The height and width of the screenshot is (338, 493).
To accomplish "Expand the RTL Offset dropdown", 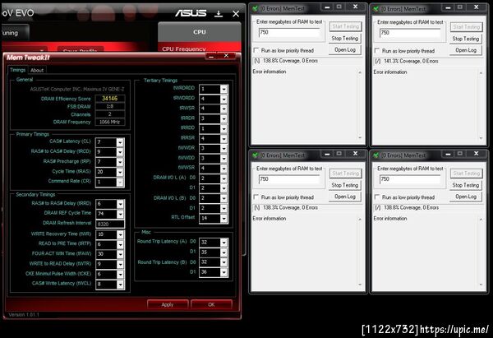I will click(x=223, y=219).
